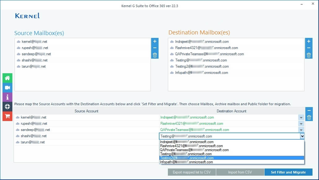Select Testing2@ in Destination Mailboxes list
The height and width of the screenshot is (180, 319).
pos(199,66)
